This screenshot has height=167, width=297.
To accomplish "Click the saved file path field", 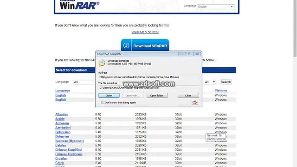I will [x=148, y=88].
